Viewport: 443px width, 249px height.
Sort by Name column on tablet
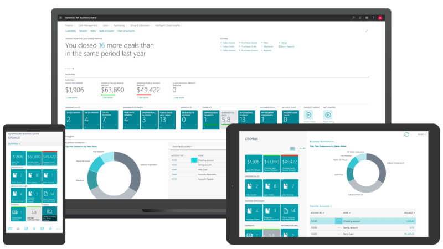(x=347, y=213)
